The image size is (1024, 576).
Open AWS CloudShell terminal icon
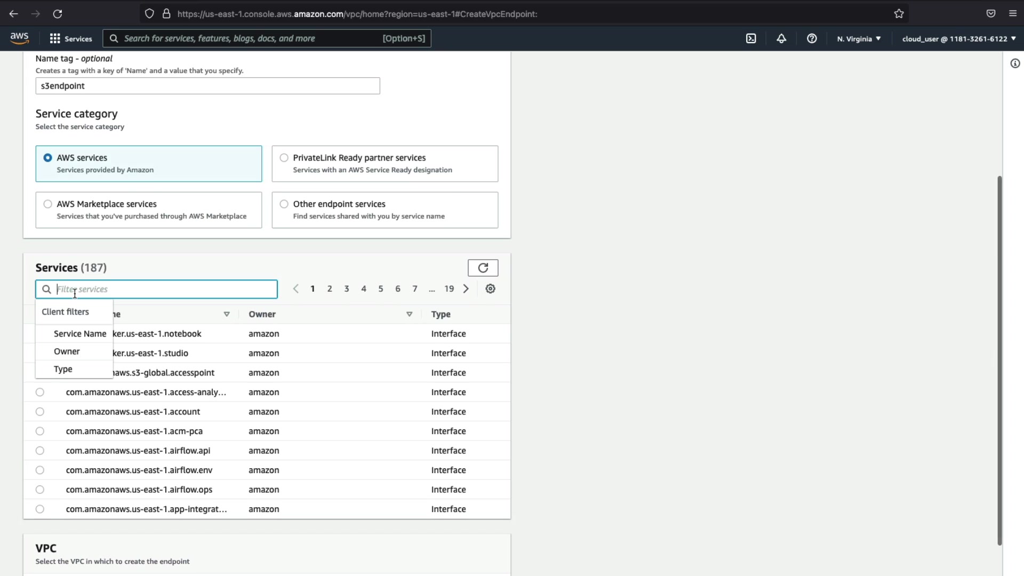point(751,38)
